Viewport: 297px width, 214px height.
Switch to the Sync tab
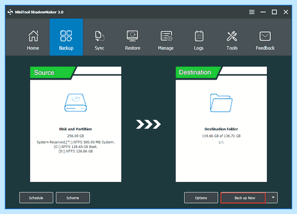(99, 37)
